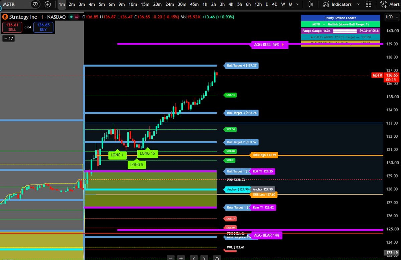The width and height of the screenshot is (401, 260).
Task: Switch to the 5m interval
Action: point(102,4)
